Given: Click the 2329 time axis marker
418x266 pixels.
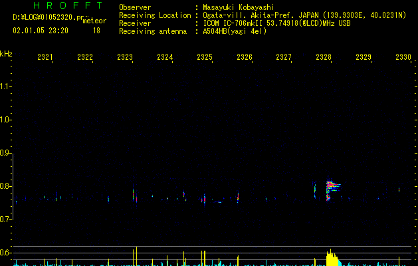Looking at the screenshot, I should pos(364,57).
